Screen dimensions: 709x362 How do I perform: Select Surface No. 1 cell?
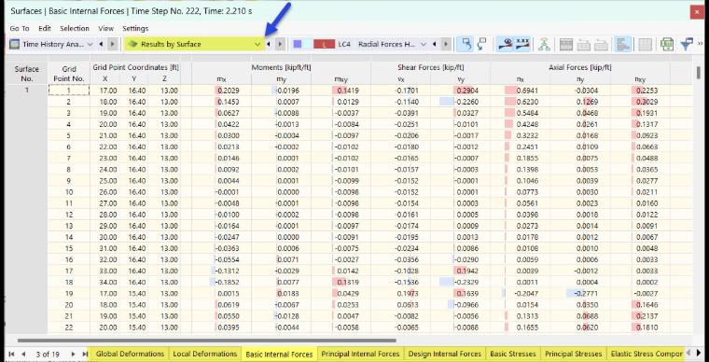coord(27,90)
